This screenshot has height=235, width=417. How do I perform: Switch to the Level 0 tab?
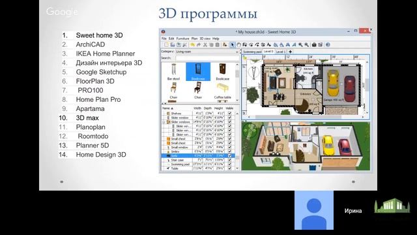[268, 51]
